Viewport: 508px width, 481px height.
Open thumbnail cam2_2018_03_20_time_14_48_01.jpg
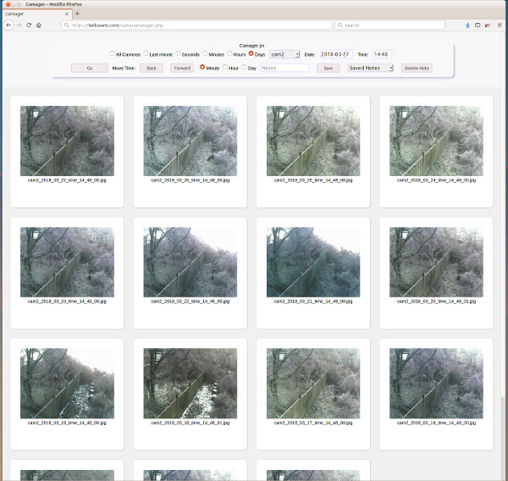pos(436,263)
